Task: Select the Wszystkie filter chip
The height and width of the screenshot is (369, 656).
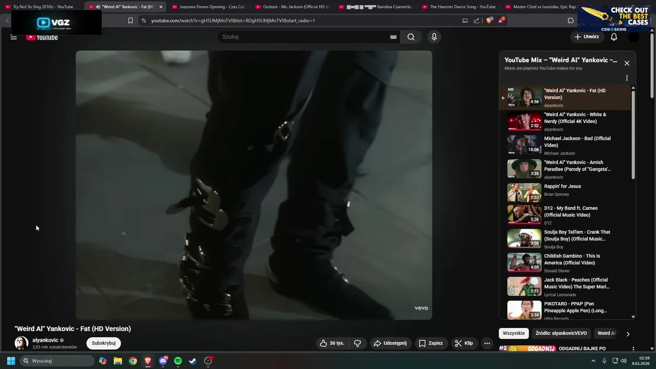Action: pos(514,333)
